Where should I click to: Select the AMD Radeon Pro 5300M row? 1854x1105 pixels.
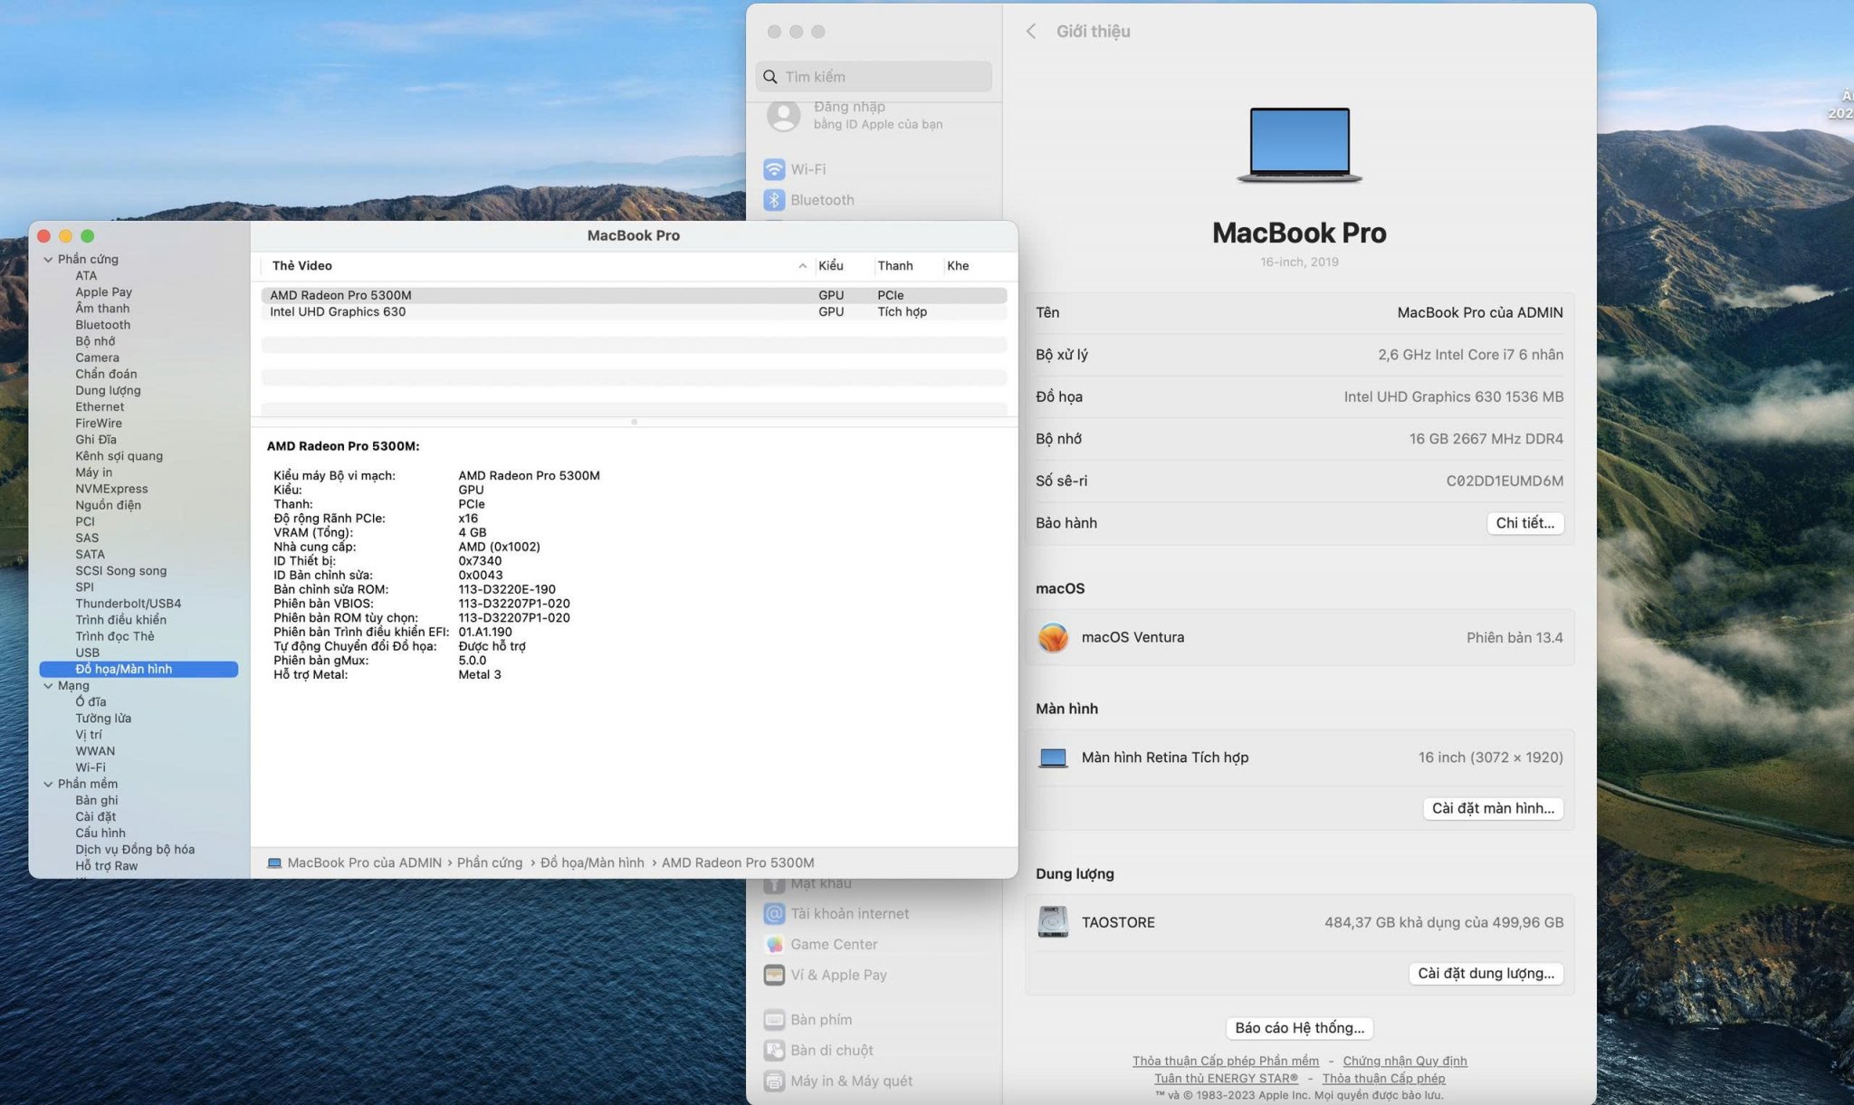point(634,295)
